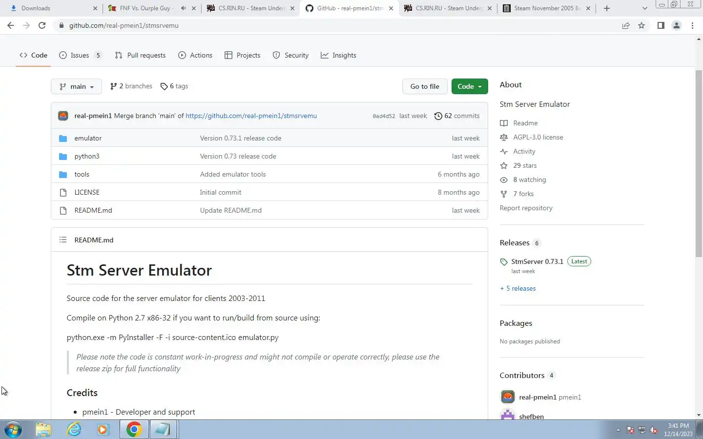Click python3 folder icon
This screenshot has width=703, height=439.
click(63, 156)
